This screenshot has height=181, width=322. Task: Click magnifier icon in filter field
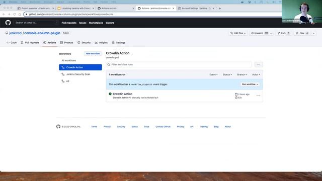109,65
